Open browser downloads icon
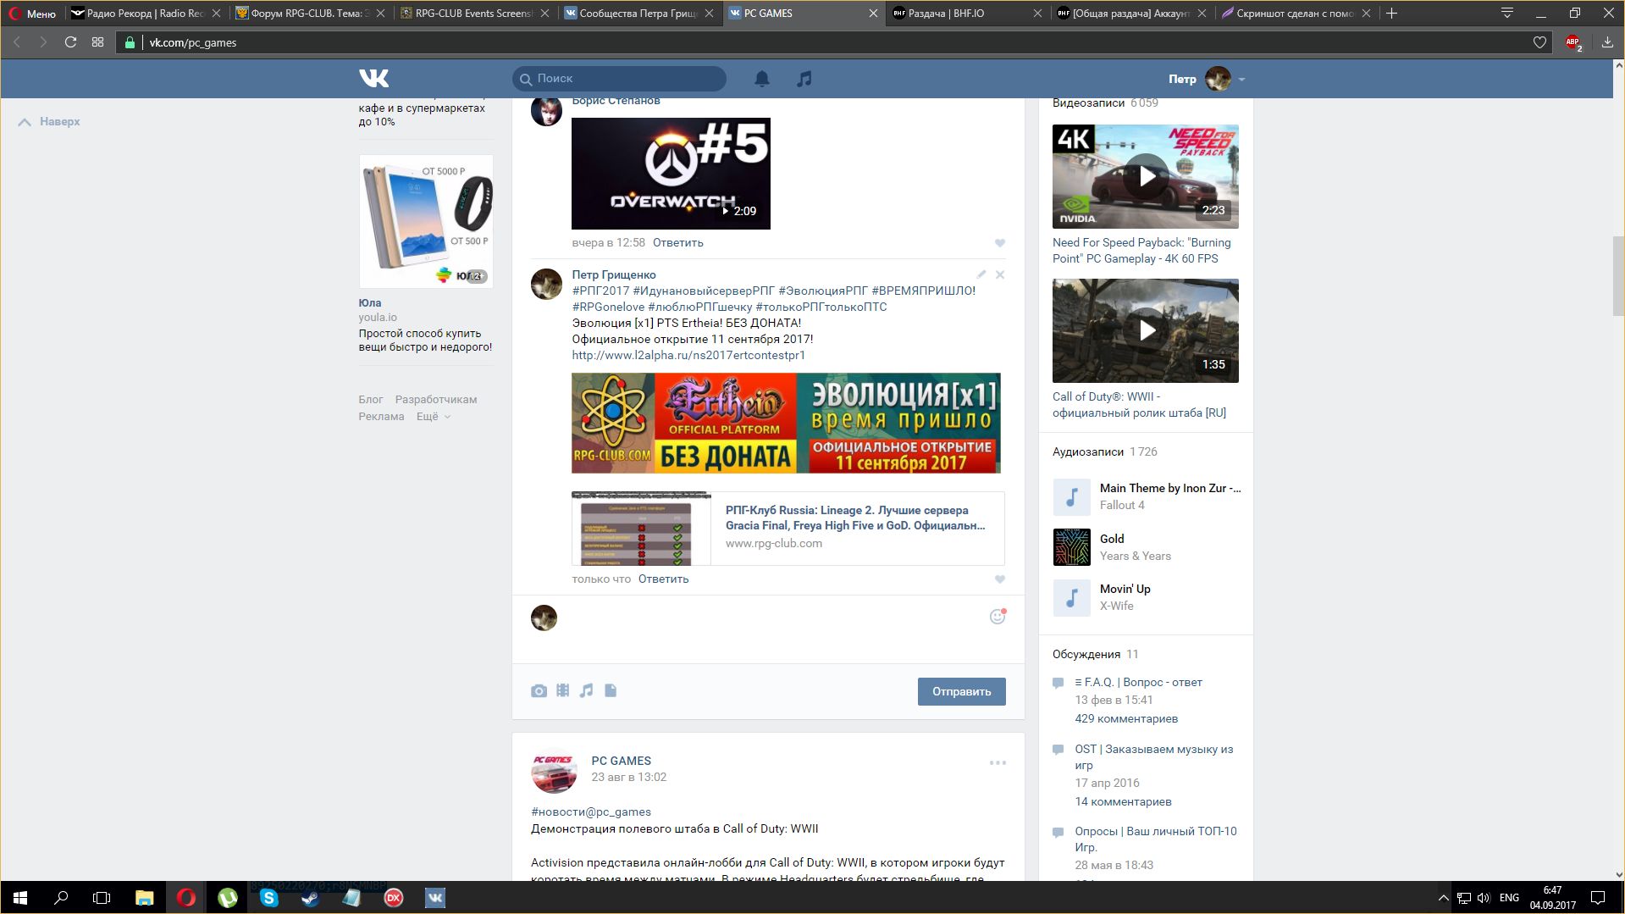 click(1607, 42)
